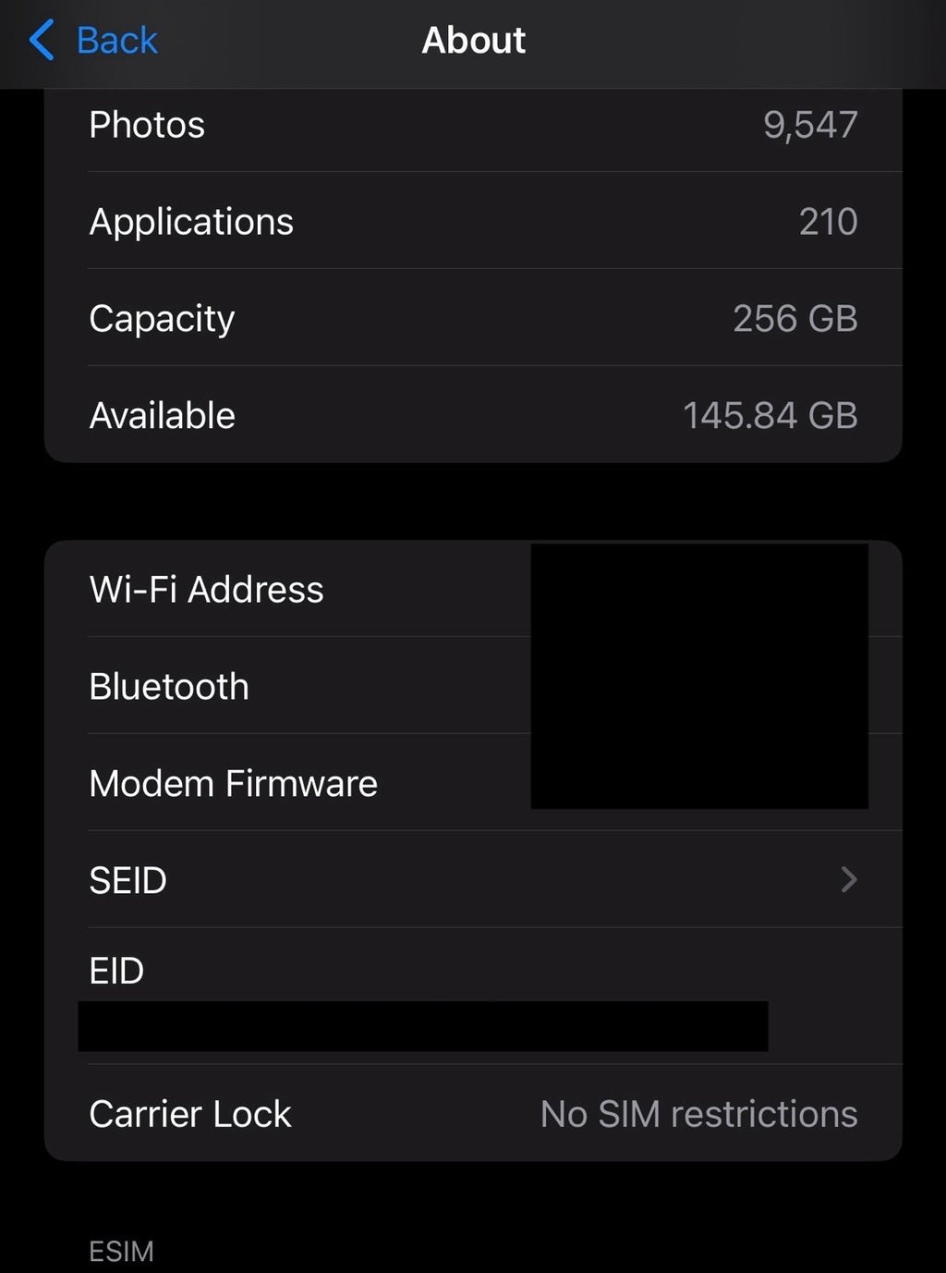Tap the photo count 9,547
The height and width of the screenshot is (1273, 946).
pos(809,125)
